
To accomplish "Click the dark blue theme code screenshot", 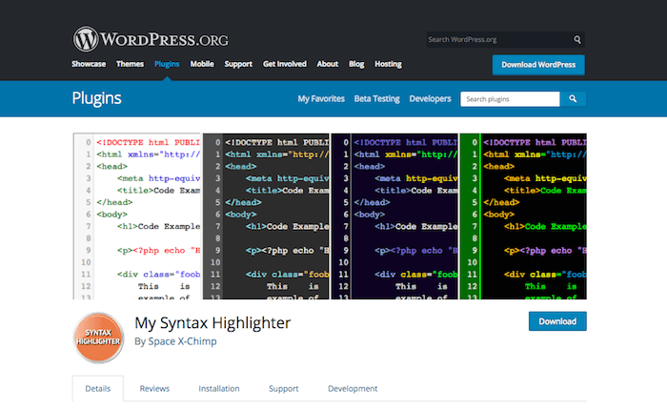I will pos(394,216).
